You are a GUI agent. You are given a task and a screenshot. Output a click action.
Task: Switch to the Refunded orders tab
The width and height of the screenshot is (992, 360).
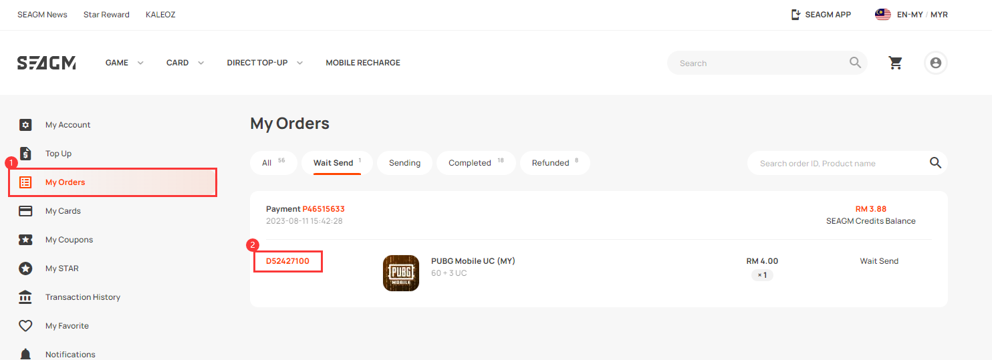pos(555,163)
